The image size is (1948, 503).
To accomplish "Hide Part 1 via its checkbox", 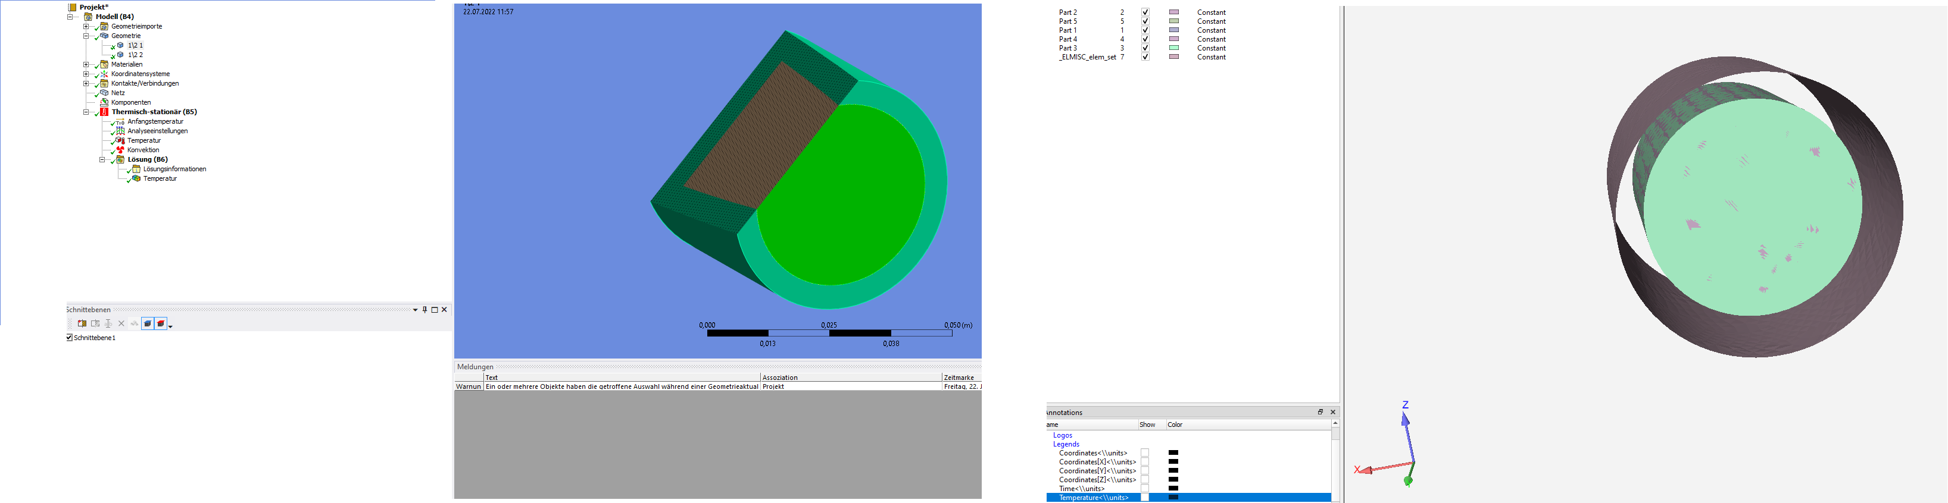I will pos(1145,30).
